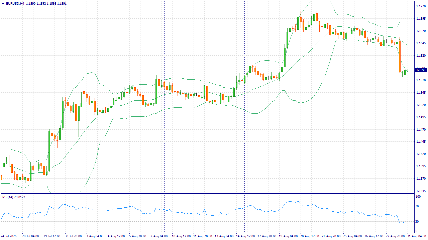Click the 21 Aug 20:00 time axis label
The image size is (428, 240).
pos(331,236)
